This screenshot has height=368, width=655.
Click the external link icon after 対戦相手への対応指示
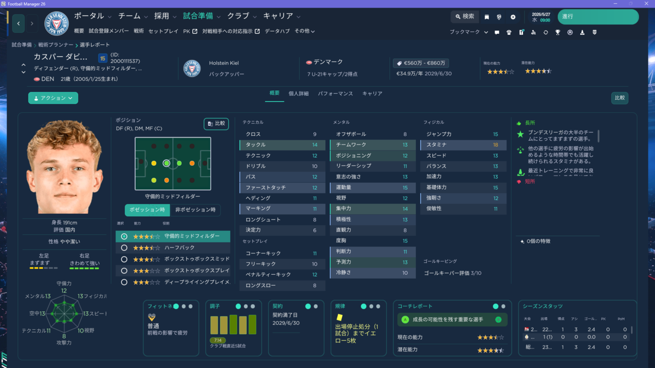tap(257, 31)
